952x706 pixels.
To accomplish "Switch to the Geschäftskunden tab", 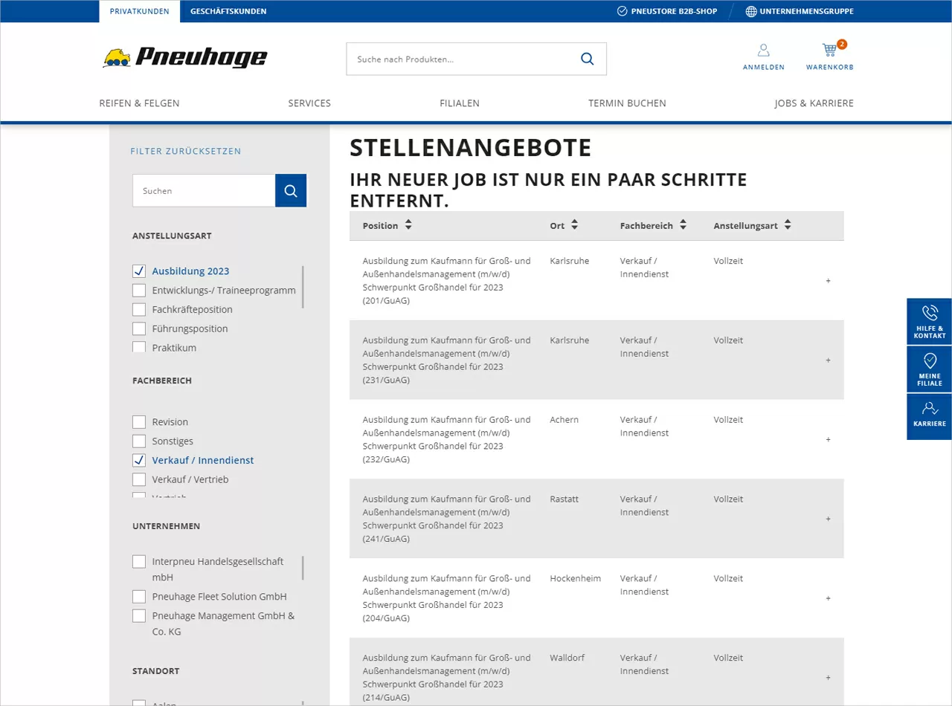I will 228,11.
